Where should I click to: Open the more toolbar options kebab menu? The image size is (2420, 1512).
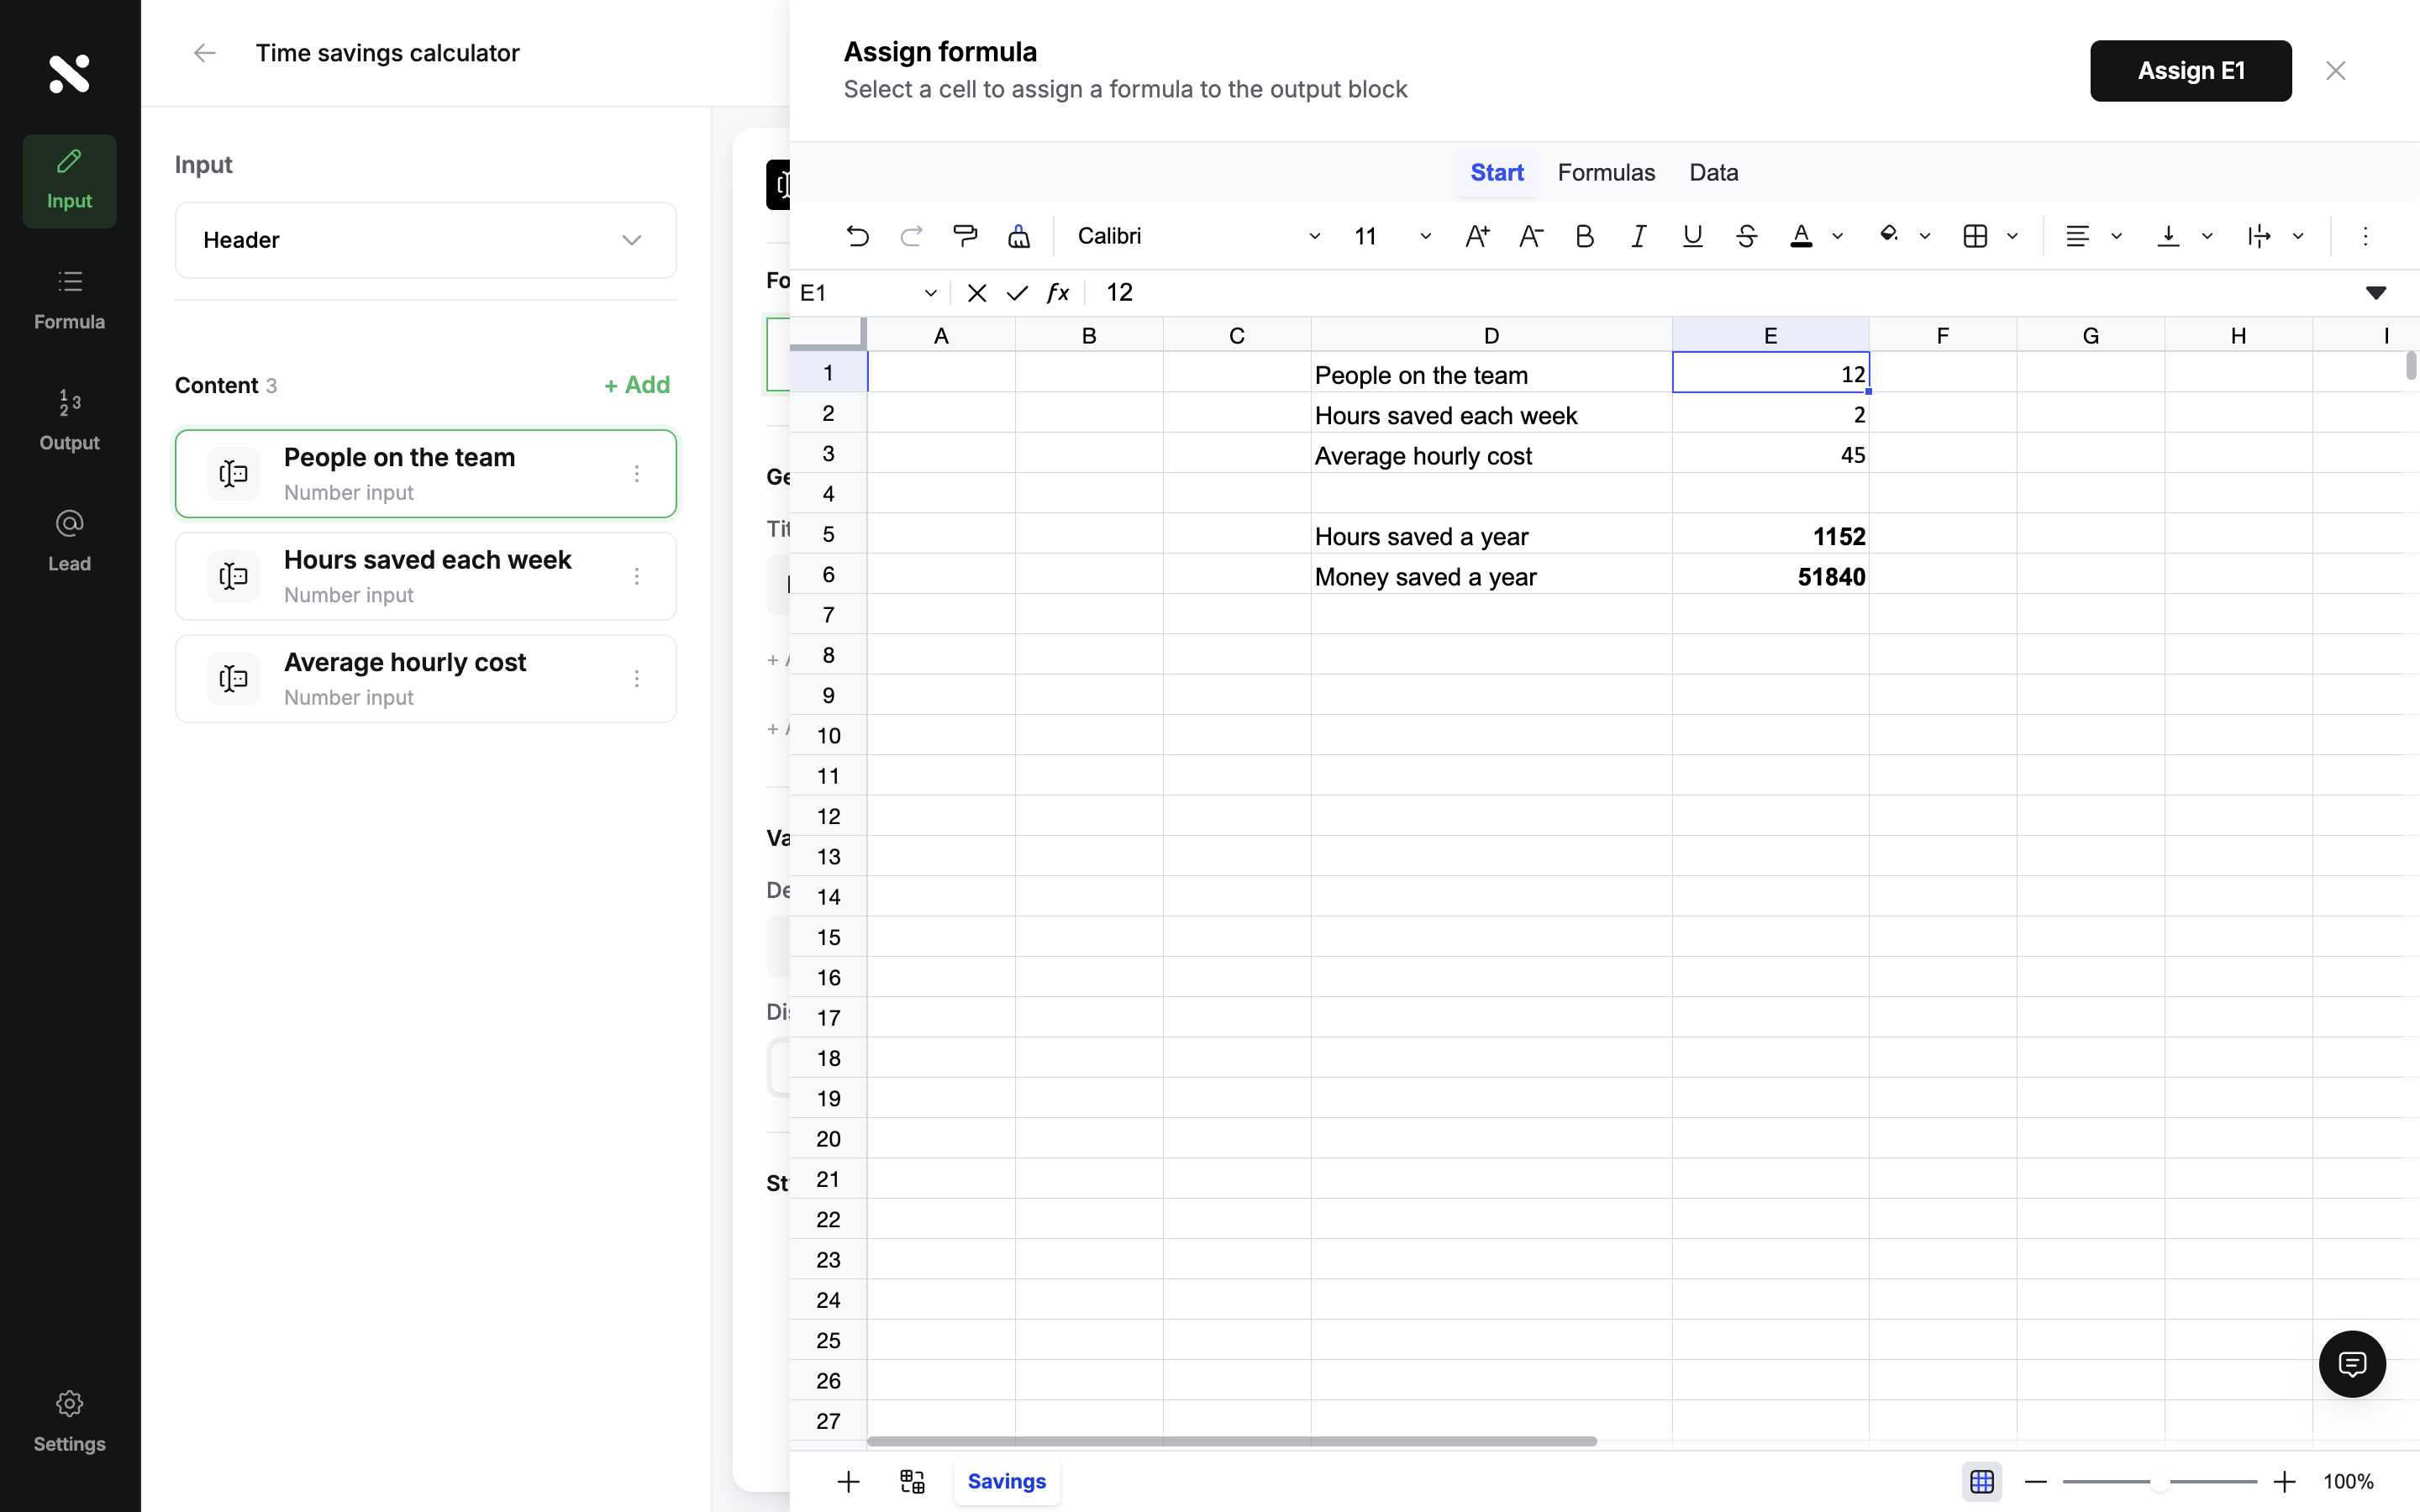(x=2365, y=236)
